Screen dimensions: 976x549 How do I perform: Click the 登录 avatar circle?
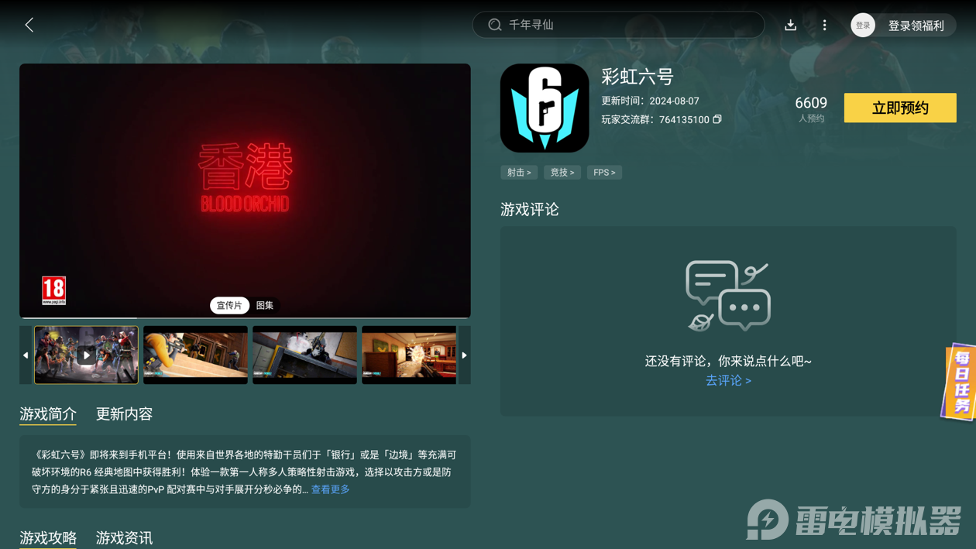(x=863, y=25)
